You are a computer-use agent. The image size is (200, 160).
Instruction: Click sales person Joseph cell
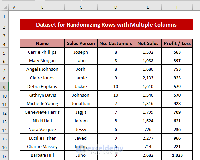(x=81, y=52)
